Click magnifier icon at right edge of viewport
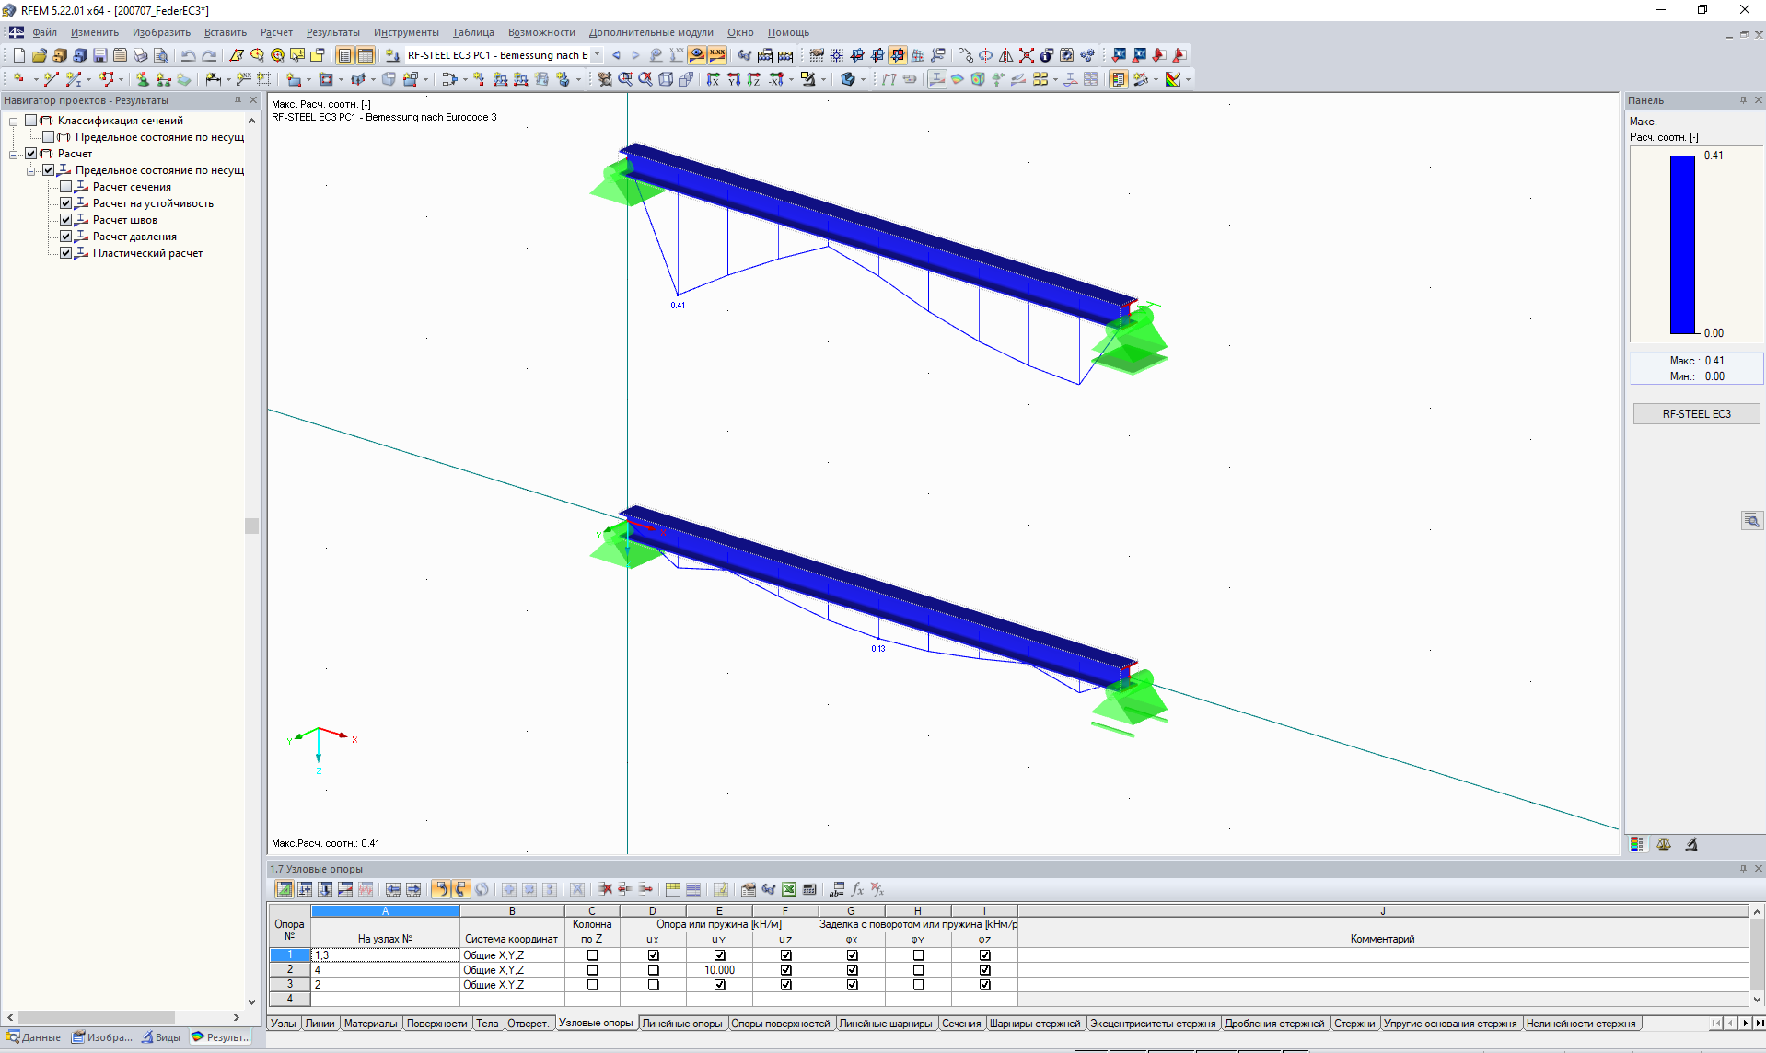The height and width of the screenshot is (1053, 1766). [1751, 520]
